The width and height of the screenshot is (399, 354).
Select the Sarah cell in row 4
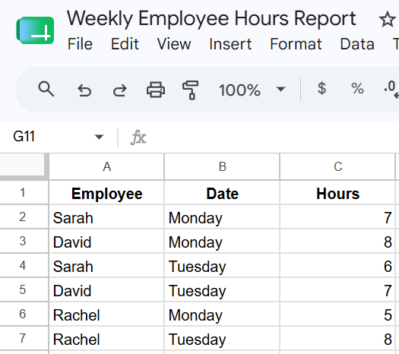point(106,266)
